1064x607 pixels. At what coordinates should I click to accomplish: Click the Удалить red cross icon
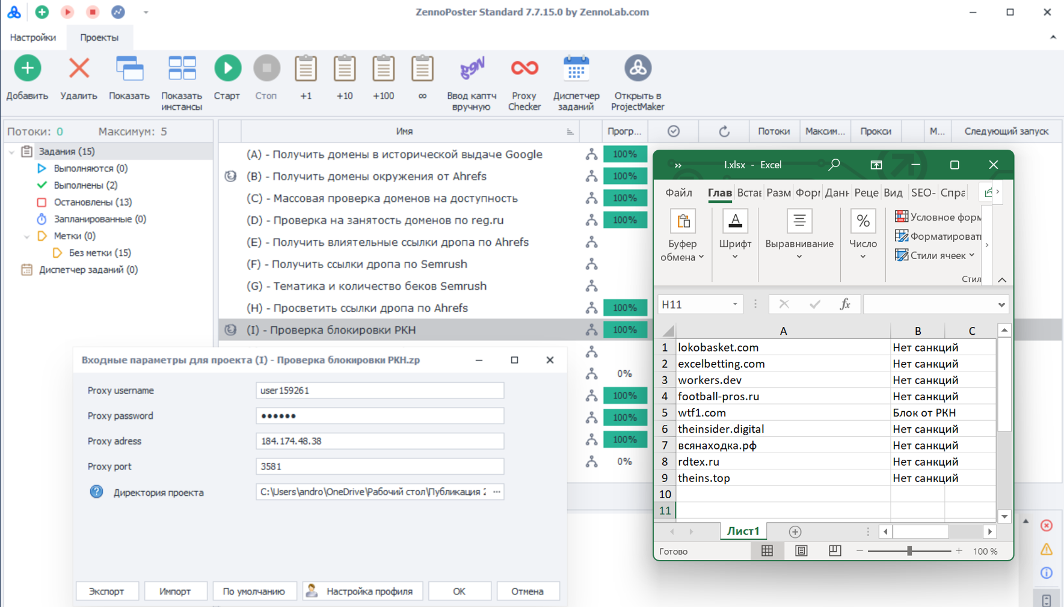click(79, 69)
